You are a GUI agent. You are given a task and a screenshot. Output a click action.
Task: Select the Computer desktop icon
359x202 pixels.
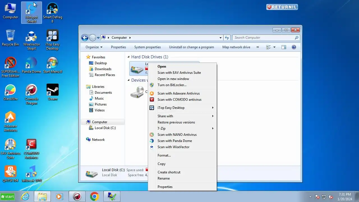coord(10,11)
